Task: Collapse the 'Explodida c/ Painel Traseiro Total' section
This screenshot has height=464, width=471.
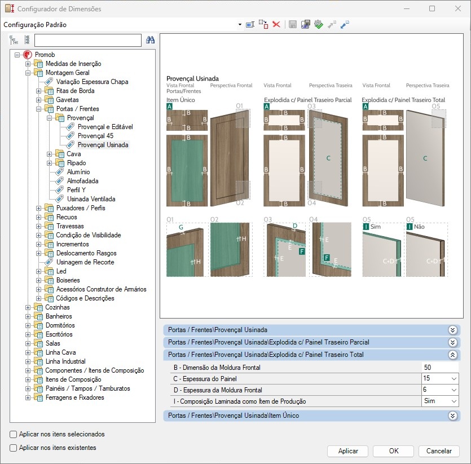Action: (x=452, y=355)
